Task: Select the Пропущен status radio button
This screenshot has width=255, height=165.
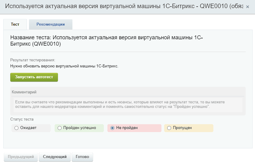Action: point(169,128)
